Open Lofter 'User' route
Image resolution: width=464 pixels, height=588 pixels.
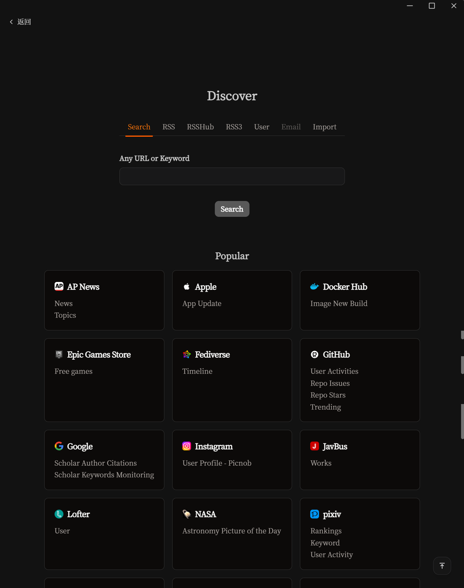62,531
